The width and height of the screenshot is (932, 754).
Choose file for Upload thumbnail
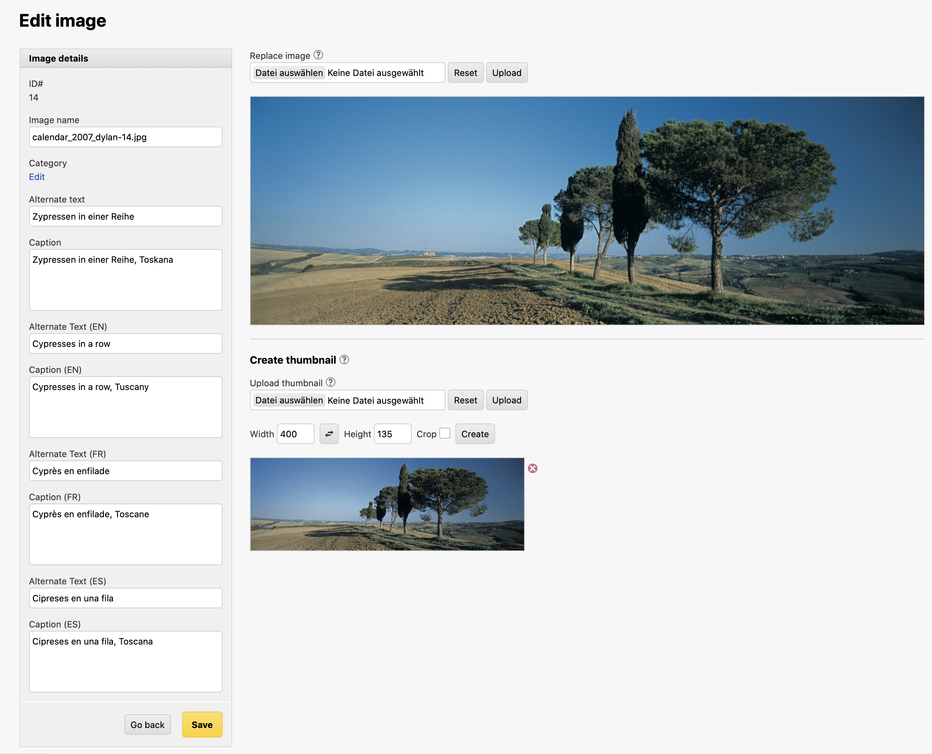pos(289,400)
